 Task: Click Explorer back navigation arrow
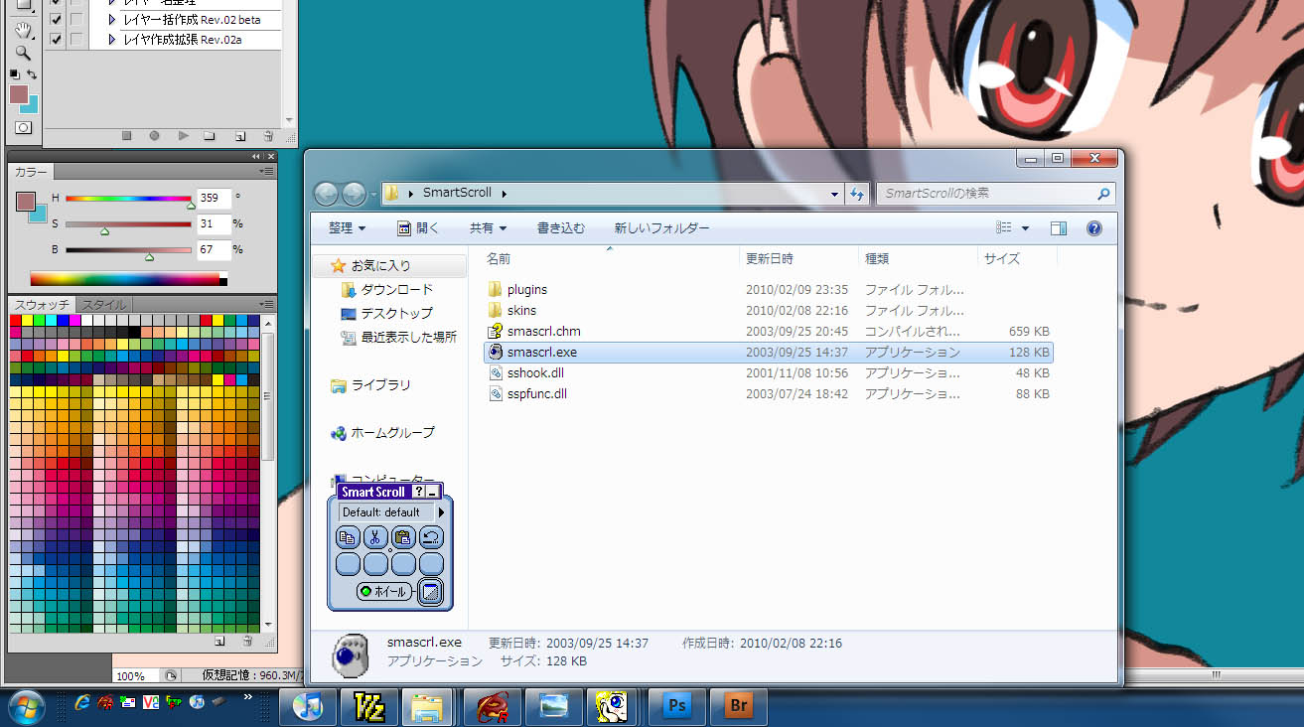point(327,194)
